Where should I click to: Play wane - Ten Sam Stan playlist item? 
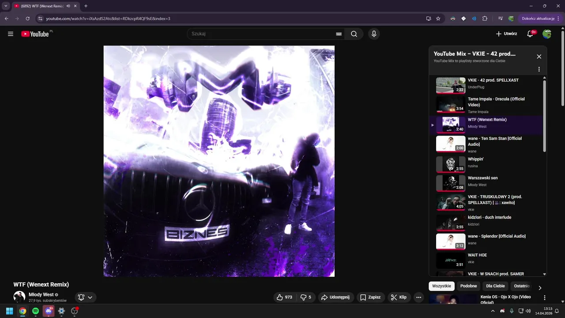click(x=486, y=144)
